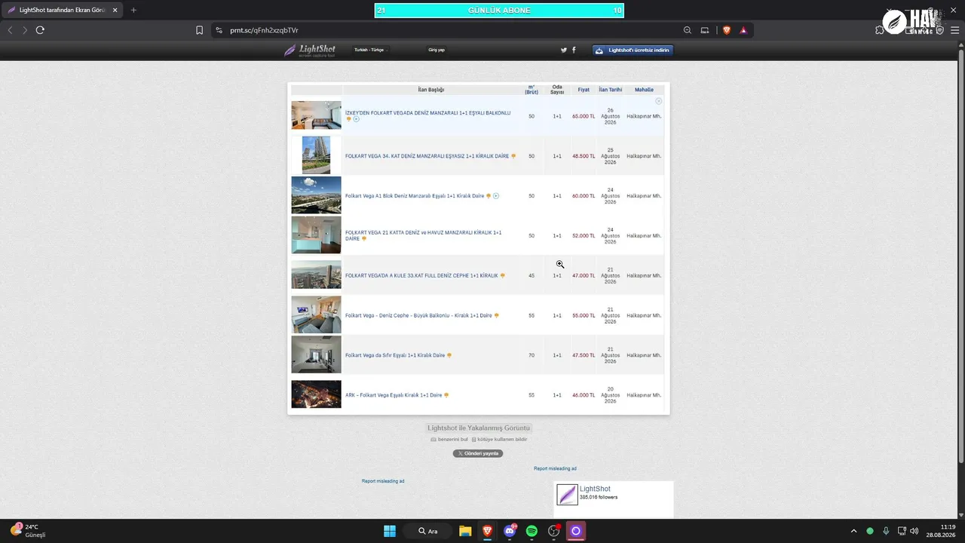Open Folkart Vega da Sıfır Eşyalı listing title
Image resolution: width=965 pixels, height=543 pixels.
(395, 355)
